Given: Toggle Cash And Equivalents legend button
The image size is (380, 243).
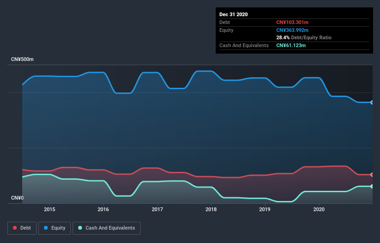Looking at the screenshot, I should (106, 228).
